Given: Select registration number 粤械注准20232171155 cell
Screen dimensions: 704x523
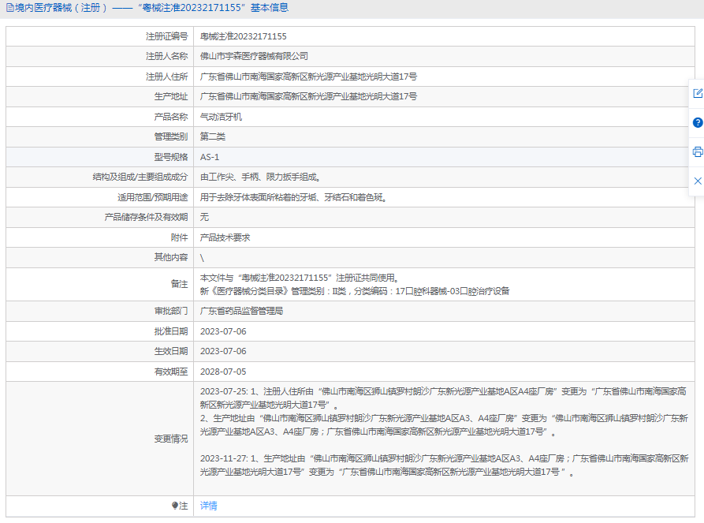Looking at the screenshot, I should [243, 36].
